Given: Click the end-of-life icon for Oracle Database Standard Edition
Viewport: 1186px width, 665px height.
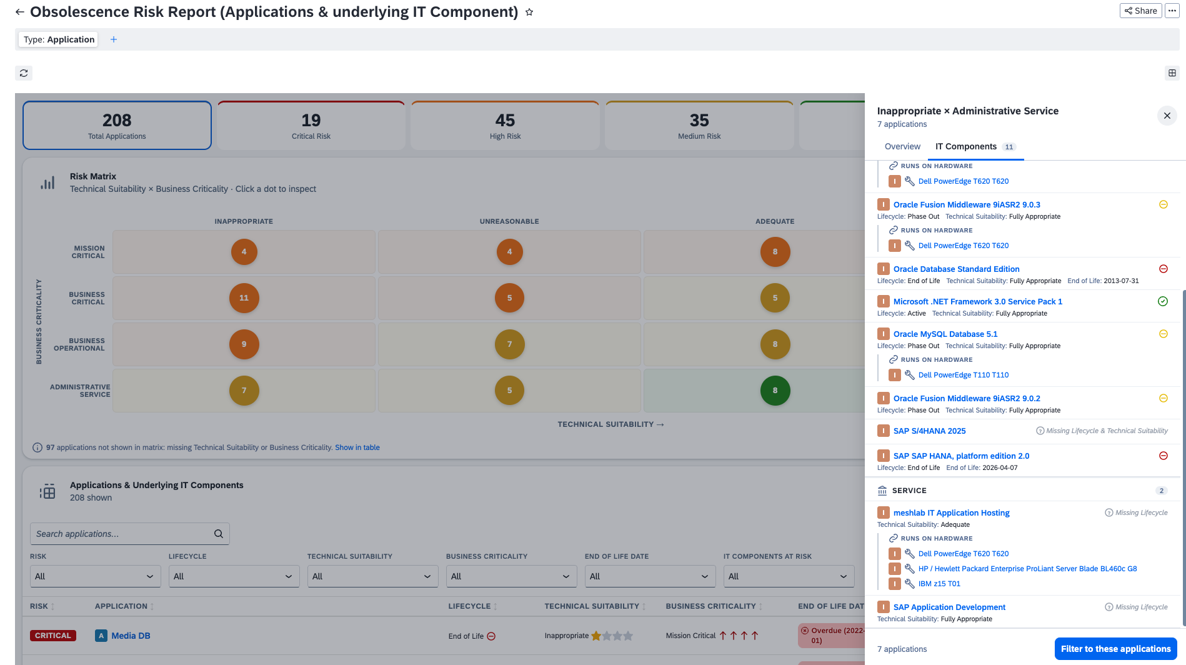Looking at the screenshot, I should pos(1164,269).
